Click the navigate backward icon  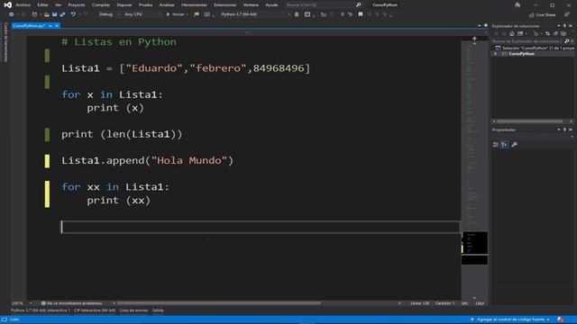coord(11,14)
